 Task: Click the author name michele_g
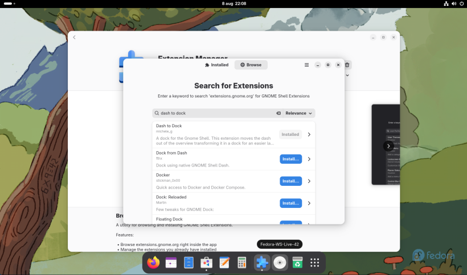pos(164,131)
